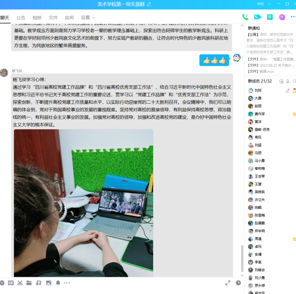Click the chat vertical scrollbar thumb
The height and width of the screenshot is (294, 296).
(x=242, y=259)
